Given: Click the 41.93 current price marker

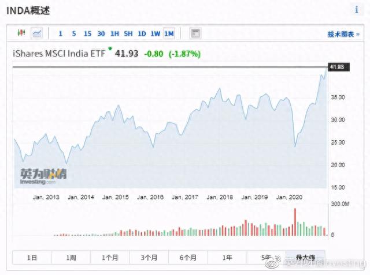Looking at the screenshot, I should (x=336, y=67).
